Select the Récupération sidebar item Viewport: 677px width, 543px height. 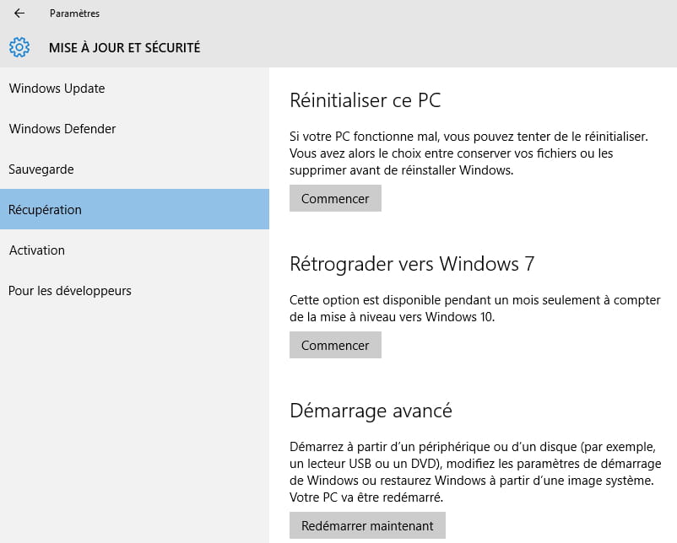46,210
